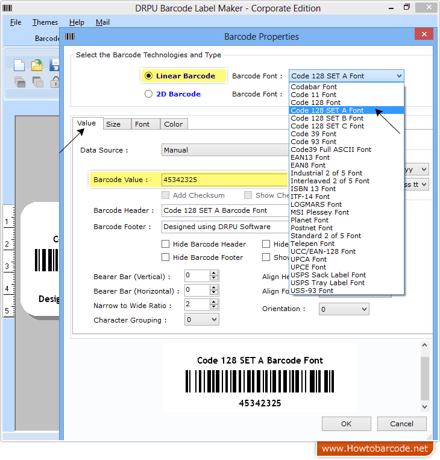Choose MSI Plessey Font from the list

coord(347,212)
